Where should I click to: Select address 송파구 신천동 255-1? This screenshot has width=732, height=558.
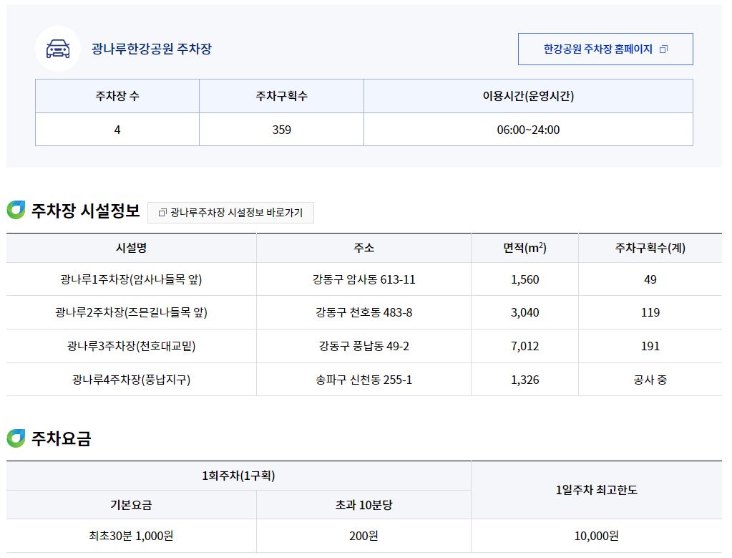(363, 380)
